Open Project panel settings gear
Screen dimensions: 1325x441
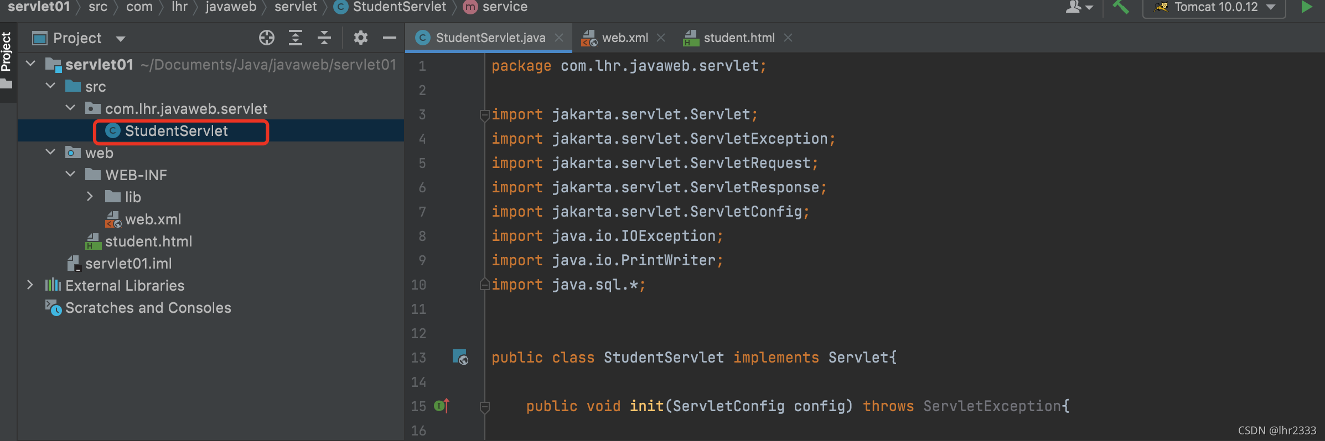[361, 38]
